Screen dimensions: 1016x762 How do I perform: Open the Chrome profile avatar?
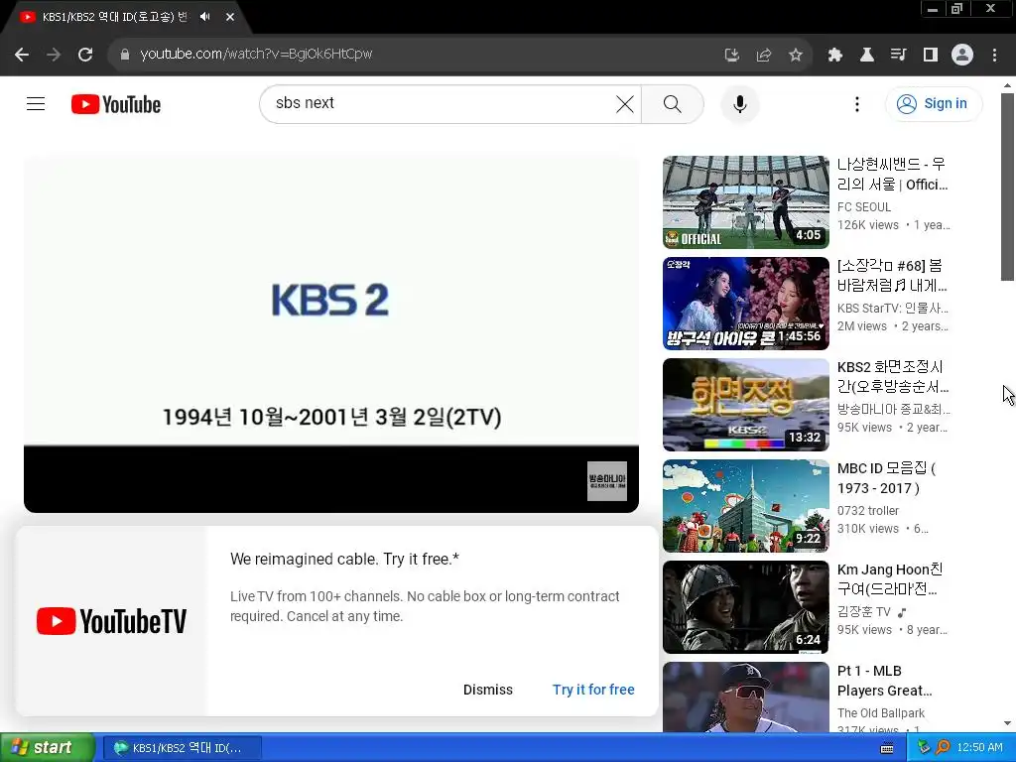point(962,56)
